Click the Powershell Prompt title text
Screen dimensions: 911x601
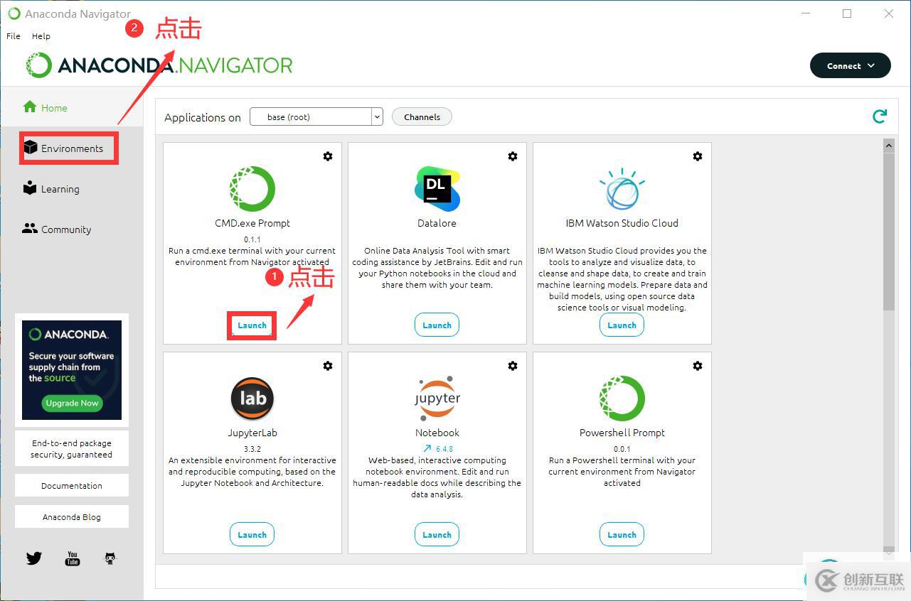click(622, 433)
